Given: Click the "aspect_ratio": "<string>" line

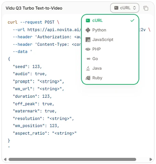Looking at the screenshot, I should [44, 133].
